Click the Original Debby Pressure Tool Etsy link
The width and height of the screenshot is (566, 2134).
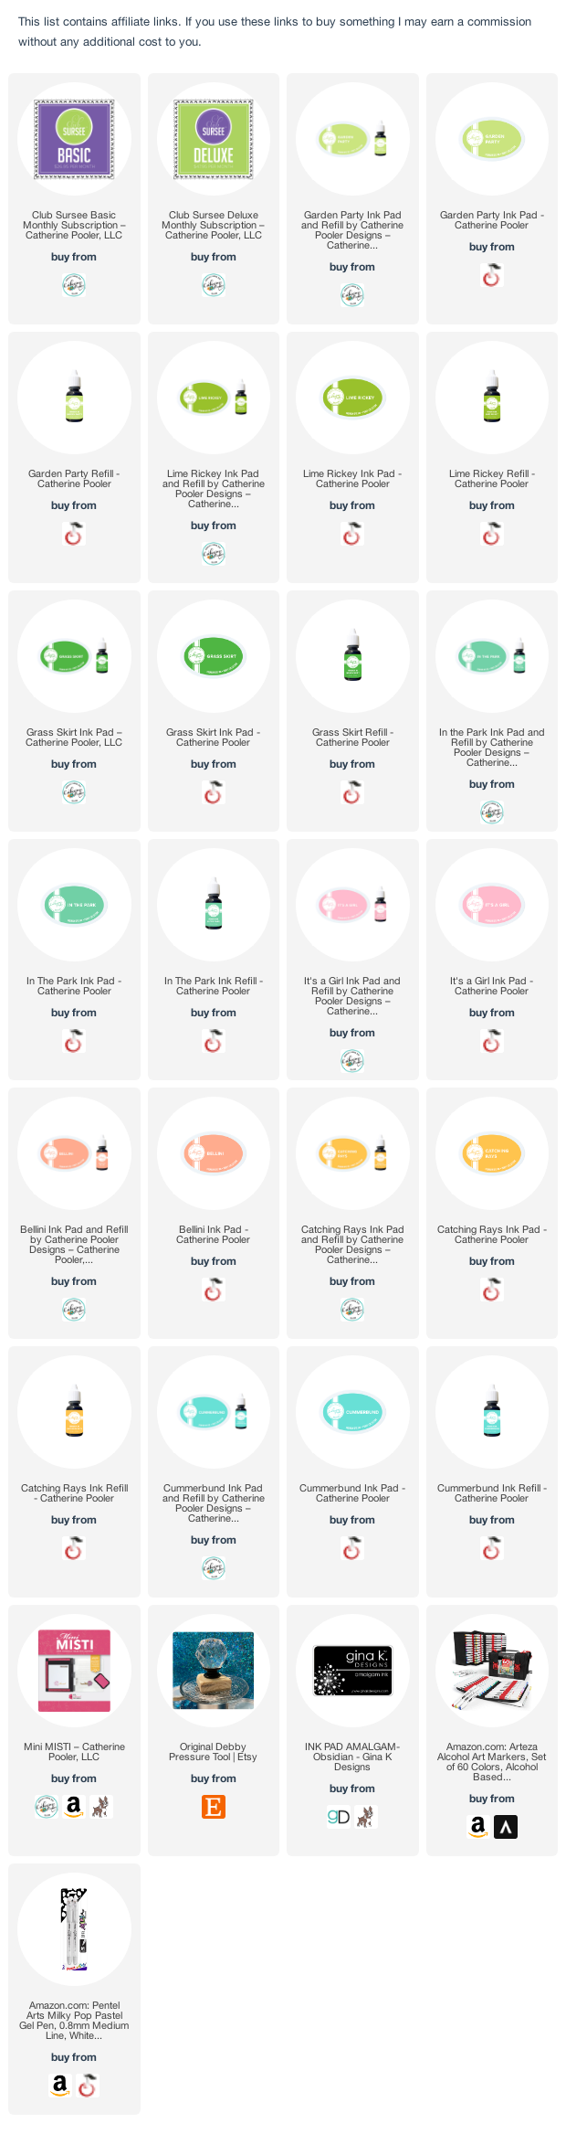213,1752
